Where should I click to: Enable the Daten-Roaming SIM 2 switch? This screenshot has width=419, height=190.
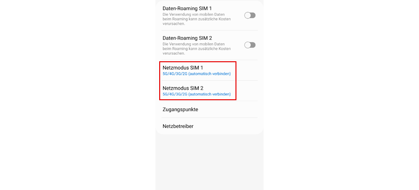point(250,45)
